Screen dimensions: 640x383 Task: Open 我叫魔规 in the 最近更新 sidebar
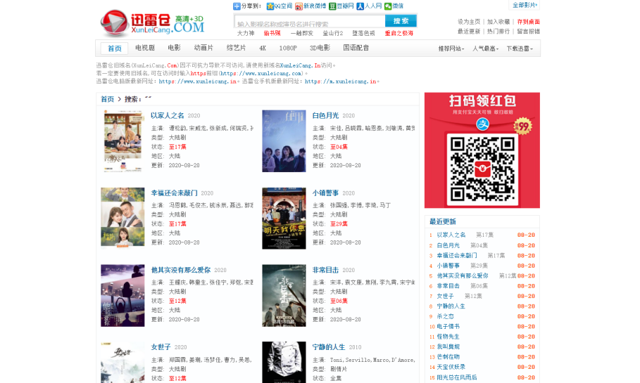(x=448, y=347)
